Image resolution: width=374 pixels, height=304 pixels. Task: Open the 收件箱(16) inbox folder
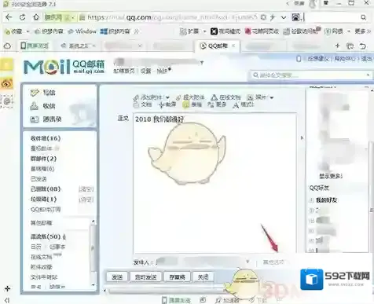(46, 138)
